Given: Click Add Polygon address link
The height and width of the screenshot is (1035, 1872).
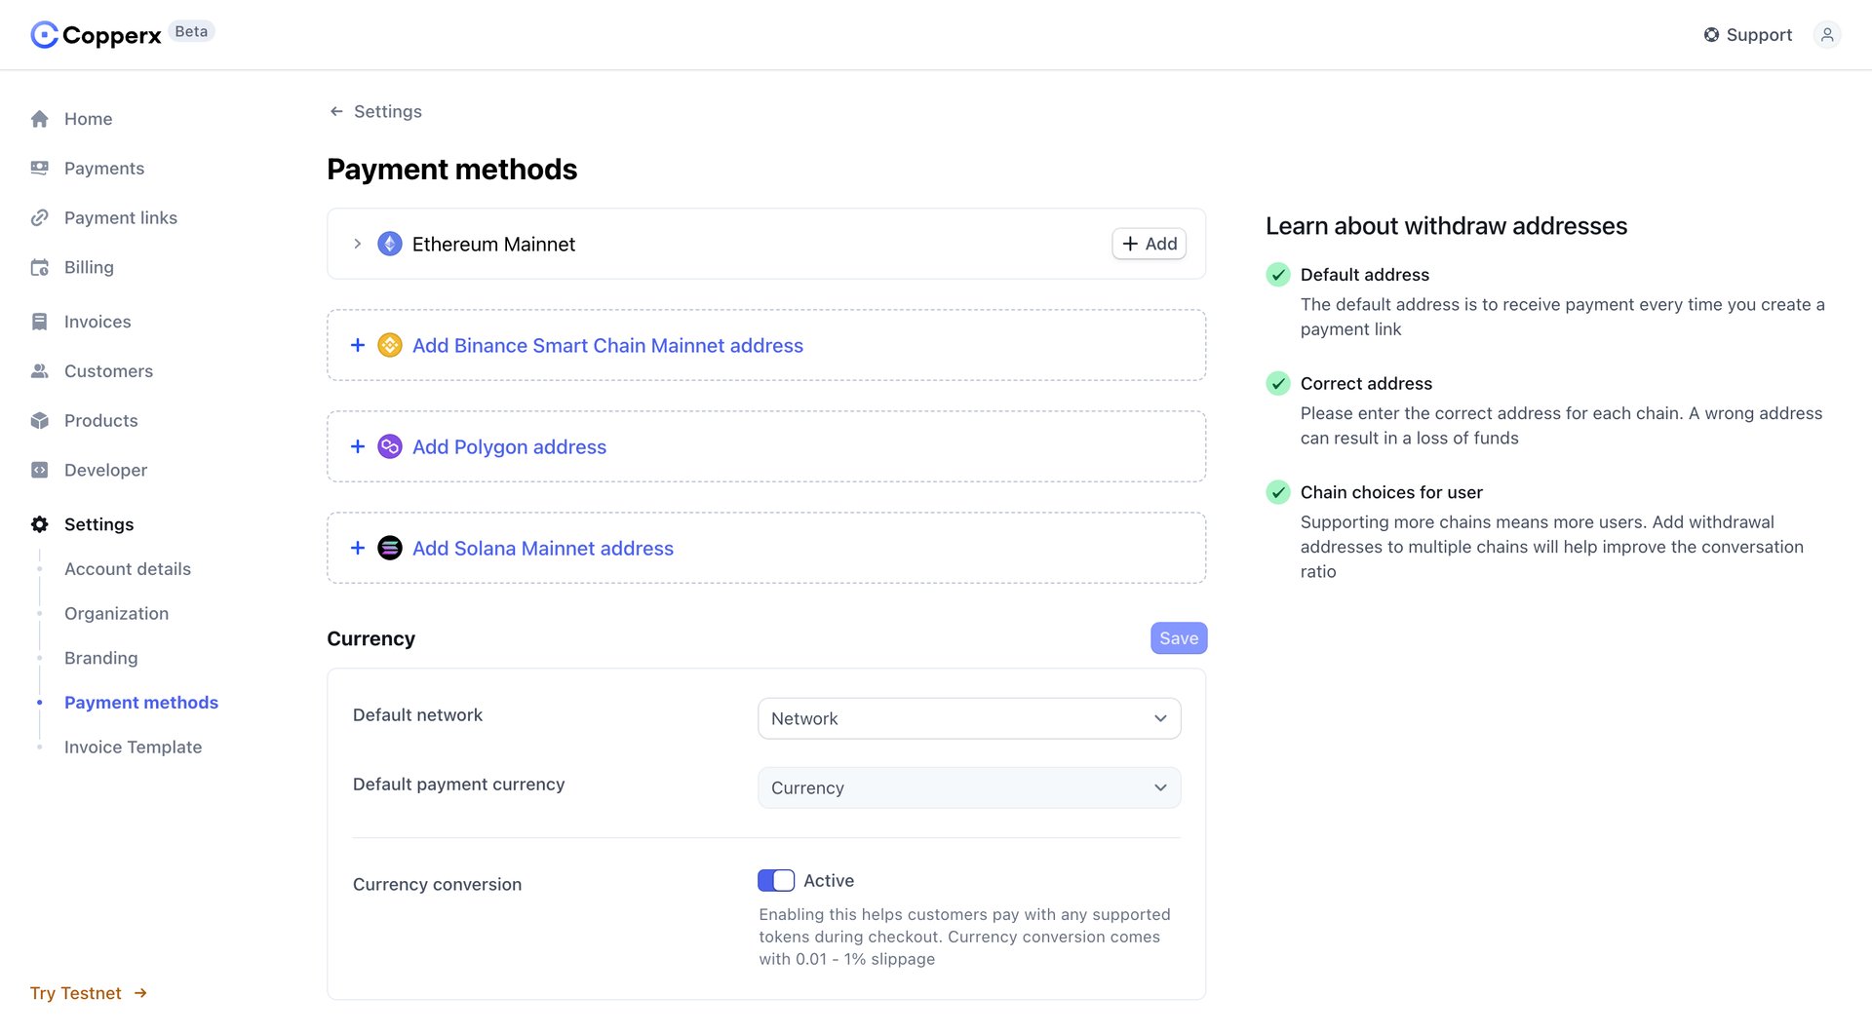Looking at the screenshot, I should pos(508,446).
